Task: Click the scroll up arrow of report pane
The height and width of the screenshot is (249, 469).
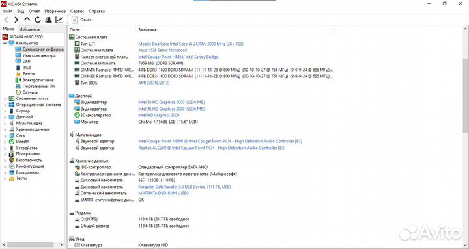Action: pyautogui.click(x=466, y=29)
